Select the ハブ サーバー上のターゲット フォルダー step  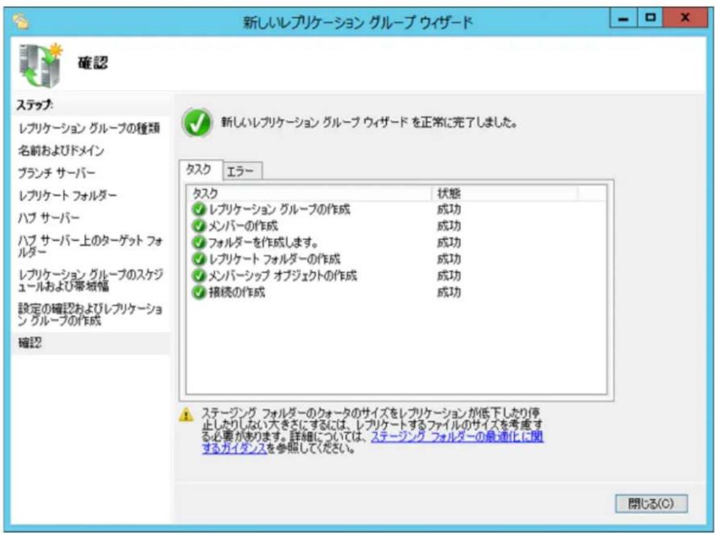point(91,246)
